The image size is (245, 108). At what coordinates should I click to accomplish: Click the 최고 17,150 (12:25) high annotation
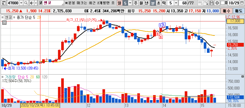pyautogui.click(x=81, y=20)
